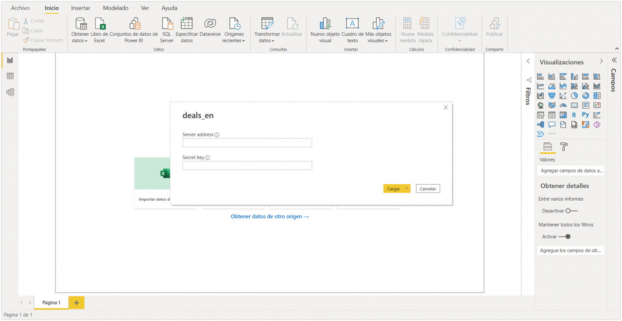The image size is (622, 321).
Task: Show more visuals via ellipsis
Action: point(552,134)
